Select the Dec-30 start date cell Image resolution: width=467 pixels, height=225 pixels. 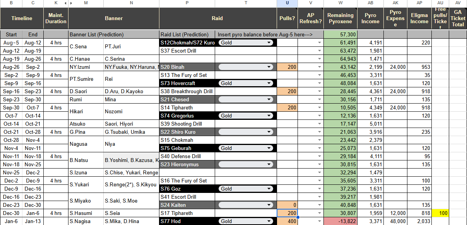[11, 213]
